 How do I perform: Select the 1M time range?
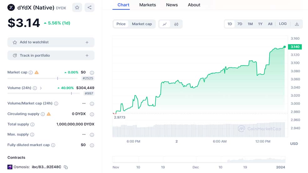(250, 24)
